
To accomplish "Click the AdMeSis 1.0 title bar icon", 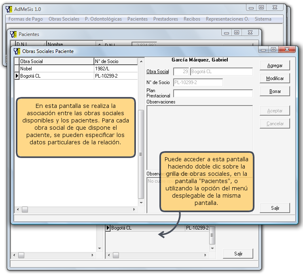I will 8,9.
